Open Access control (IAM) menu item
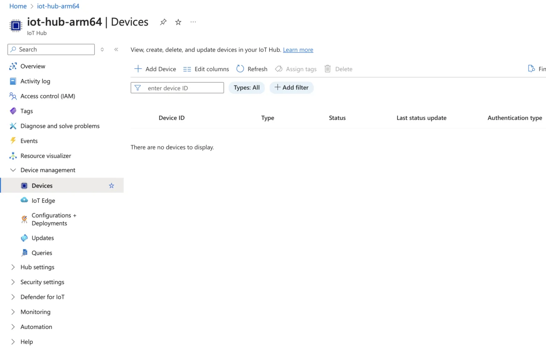This screenshot has width=546, height=356. coord(47,96)
